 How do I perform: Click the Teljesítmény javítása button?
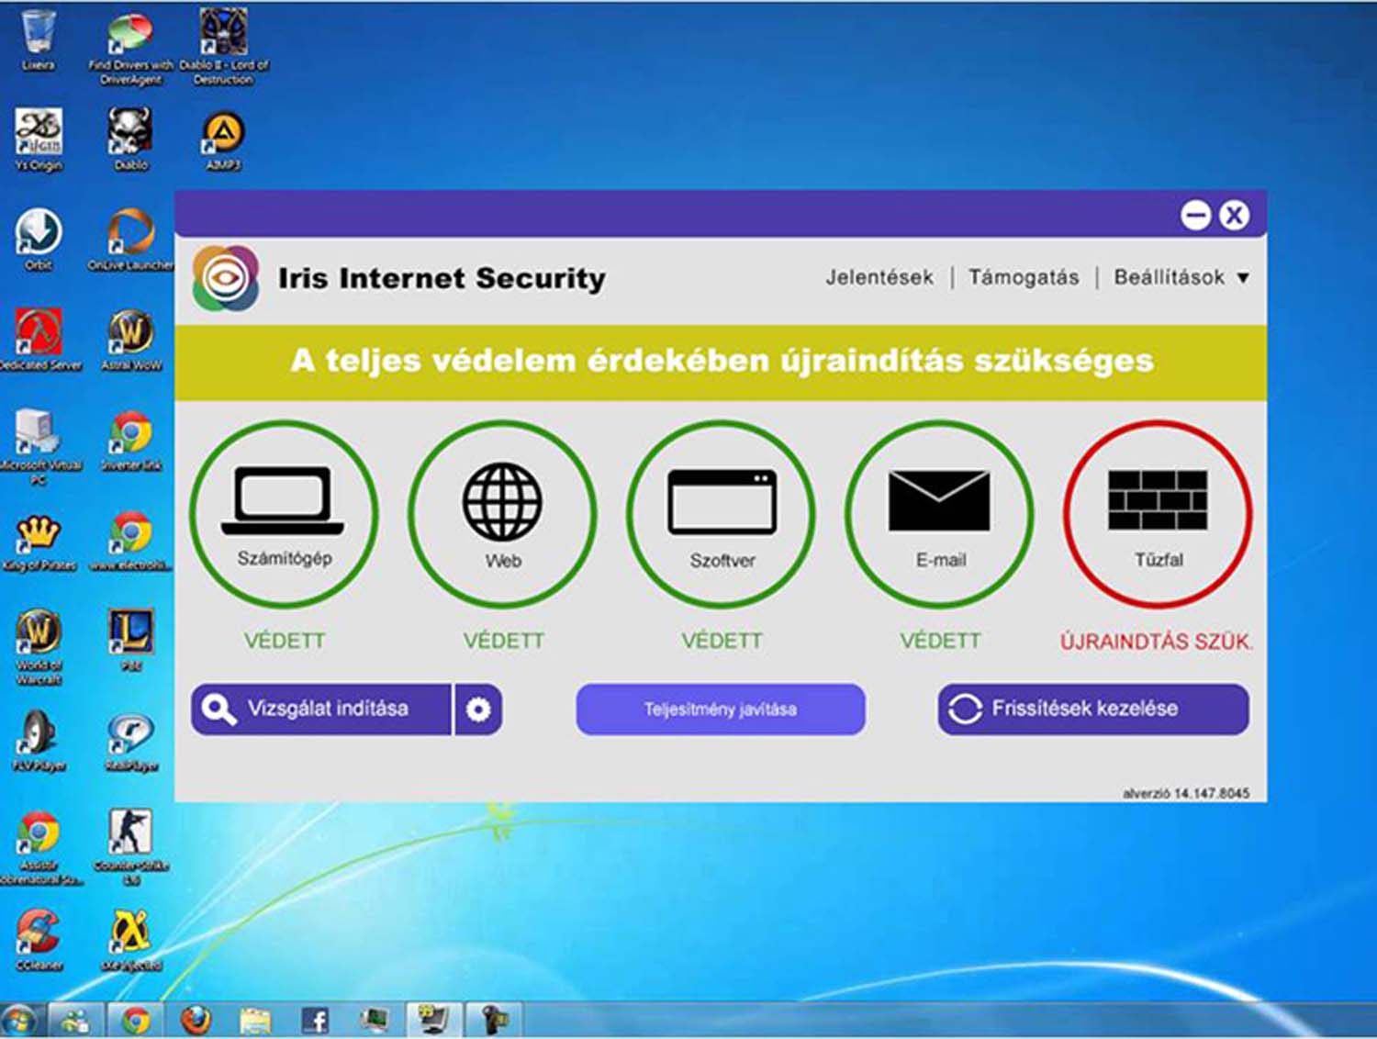[721, 709]
